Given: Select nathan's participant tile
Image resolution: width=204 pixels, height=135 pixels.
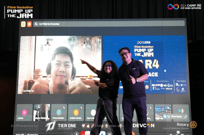Looking at the screenshot, I should tap(25, 113).
